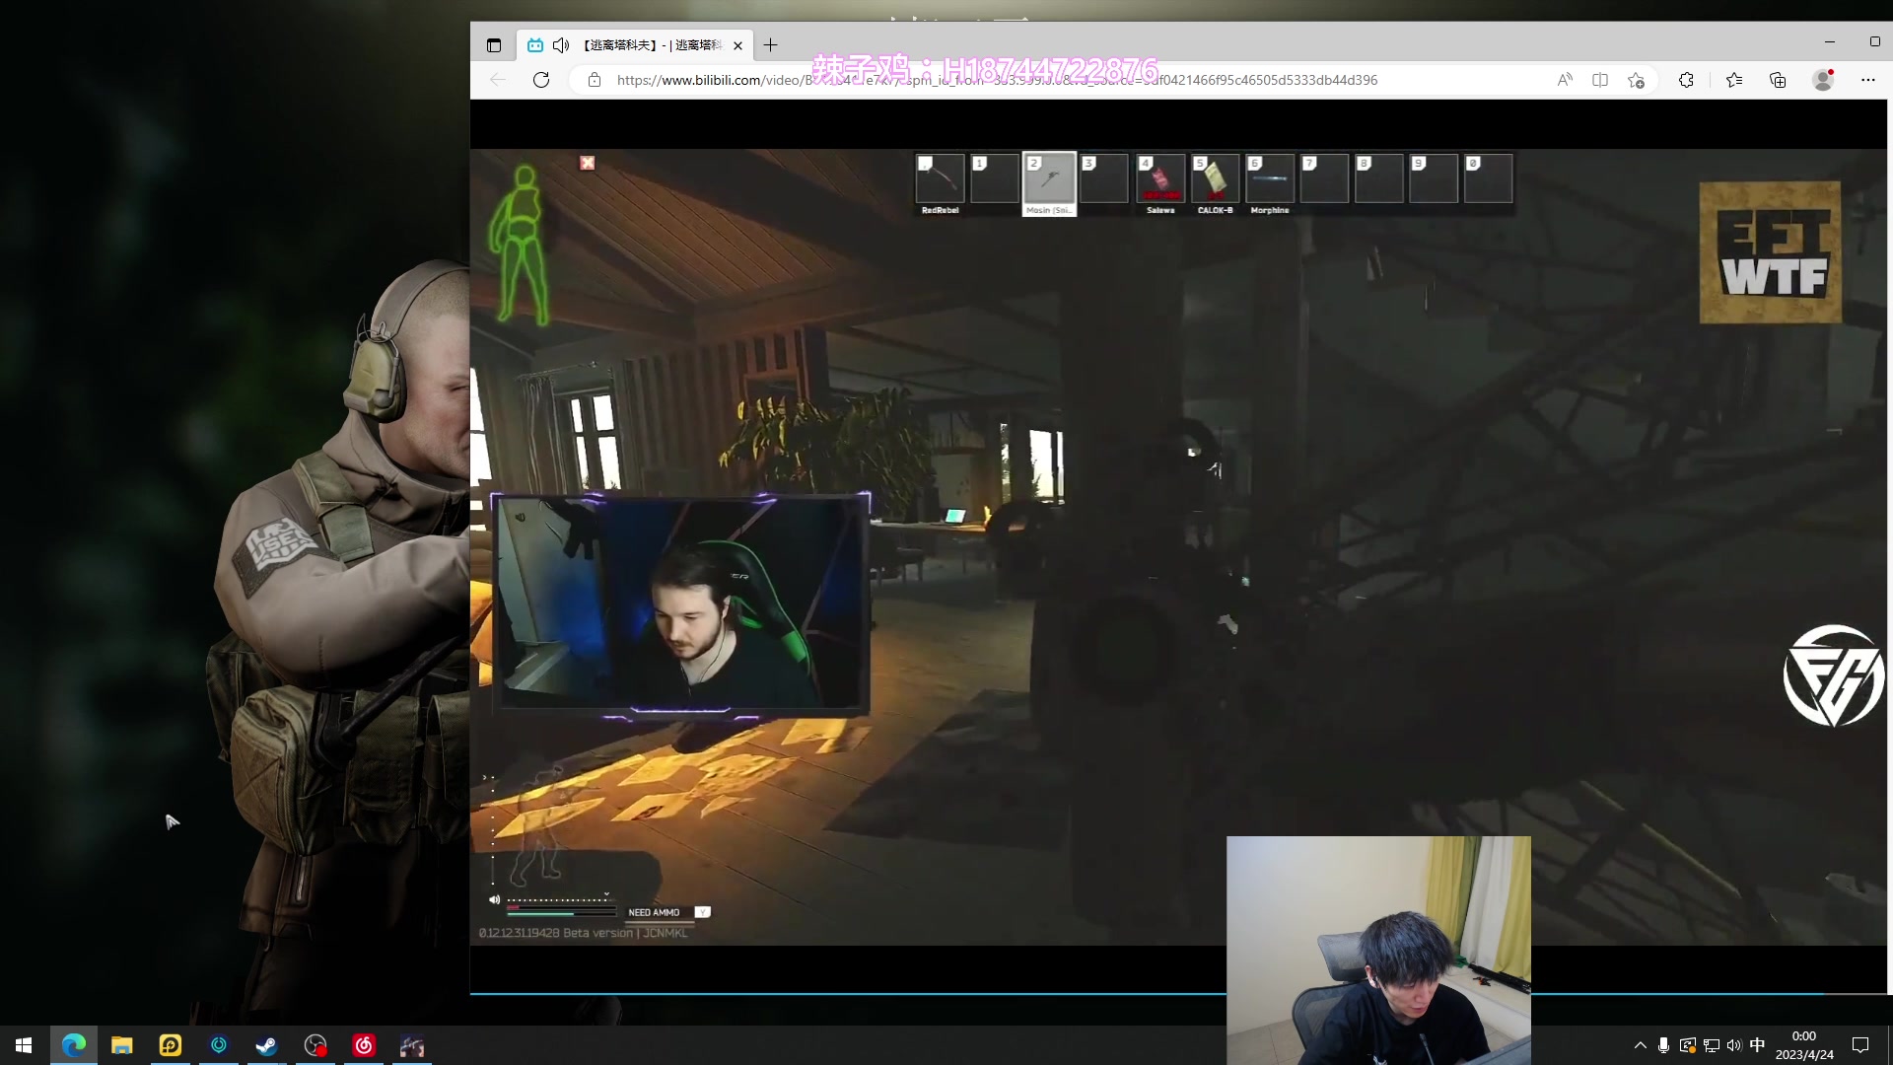Image resolution: width=1893 pixels, height=1065 pixels.
Task: Click the Morphine hotbar slot 6
Action: pos(1270,184)
